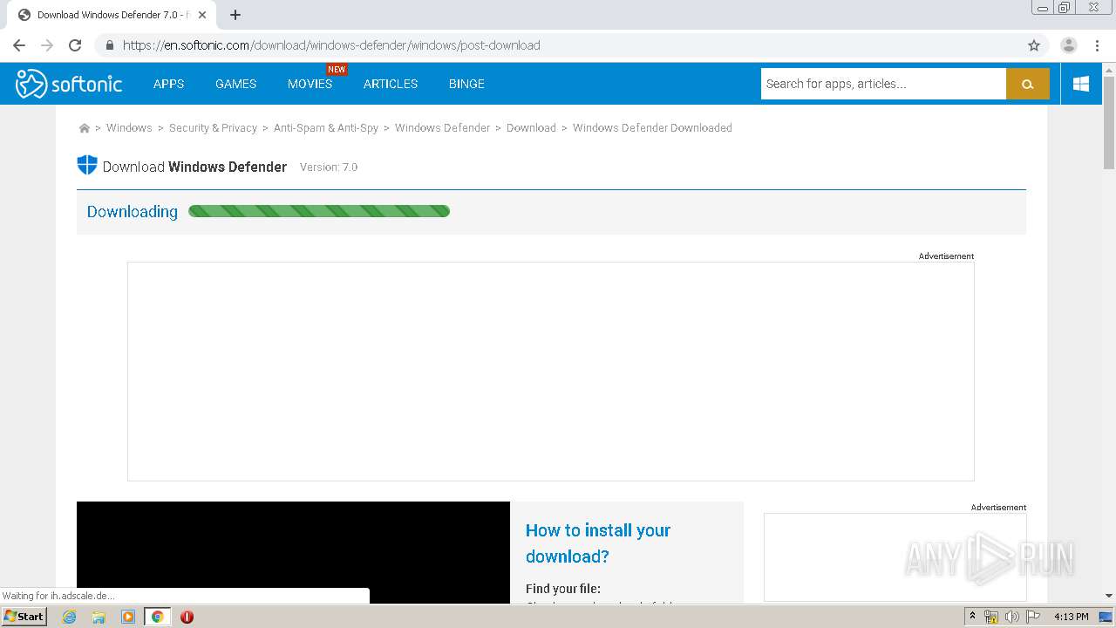The width and height of the screenshot is (1116, 628).
Task: Open File Explorer from the taskbar
Action: [x=99, y=617]
